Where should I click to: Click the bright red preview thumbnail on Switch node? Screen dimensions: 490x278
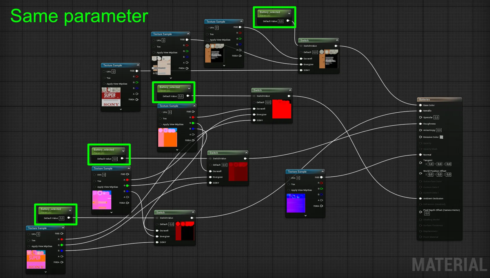tap(282, 109)
